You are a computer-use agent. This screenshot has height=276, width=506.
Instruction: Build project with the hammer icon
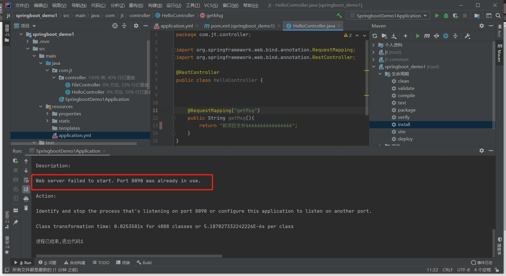pos(339,16)
